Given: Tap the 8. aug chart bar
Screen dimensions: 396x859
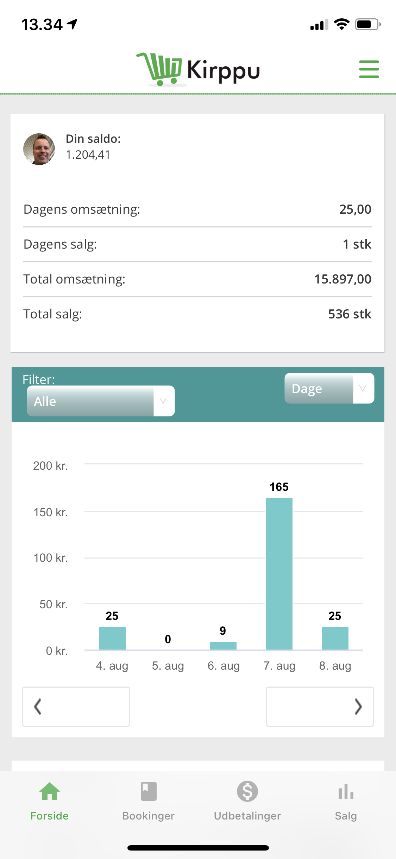Looking at the screenshot, I should pos(335,638).
